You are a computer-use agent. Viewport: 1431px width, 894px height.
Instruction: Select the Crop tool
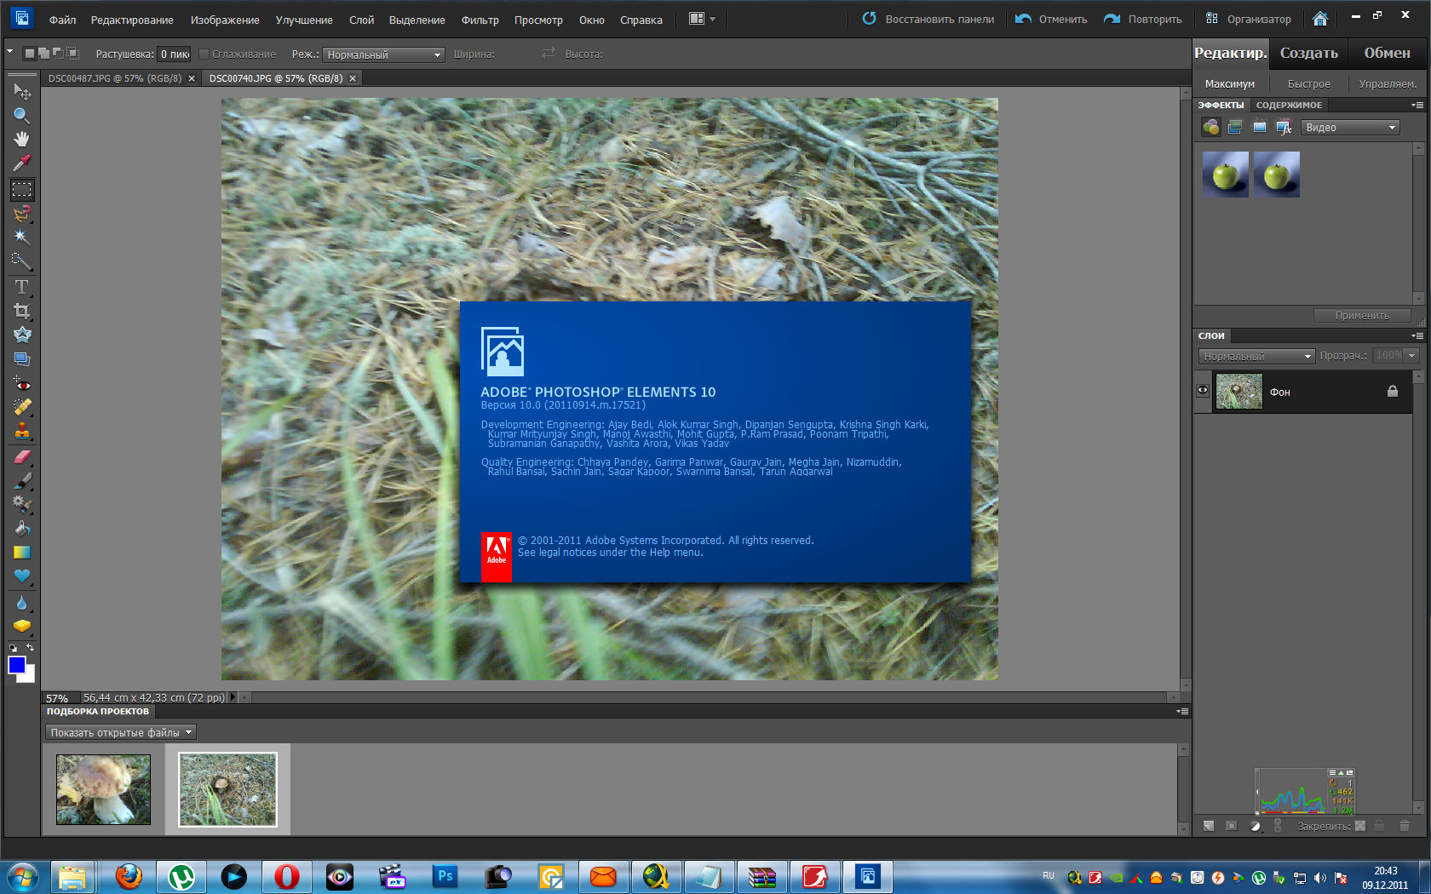tap(21, 310)
